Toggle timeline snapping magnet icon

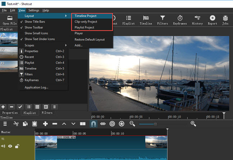pyautogui.click(x=93, y=124)
